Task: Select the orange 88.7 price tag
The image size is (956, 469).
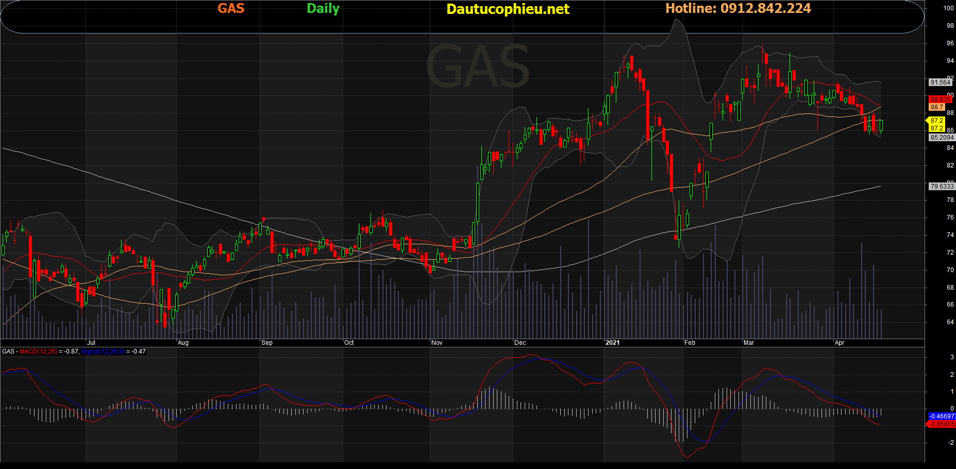Action: [x=937, y=107]
